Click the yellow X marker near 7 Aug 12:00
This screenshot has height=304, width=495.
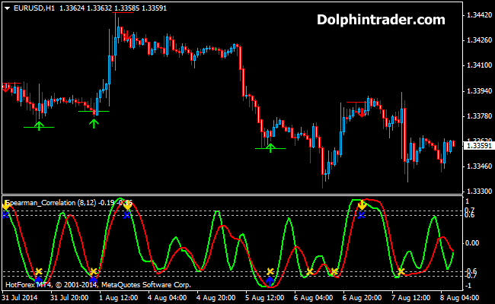[400, 271]
